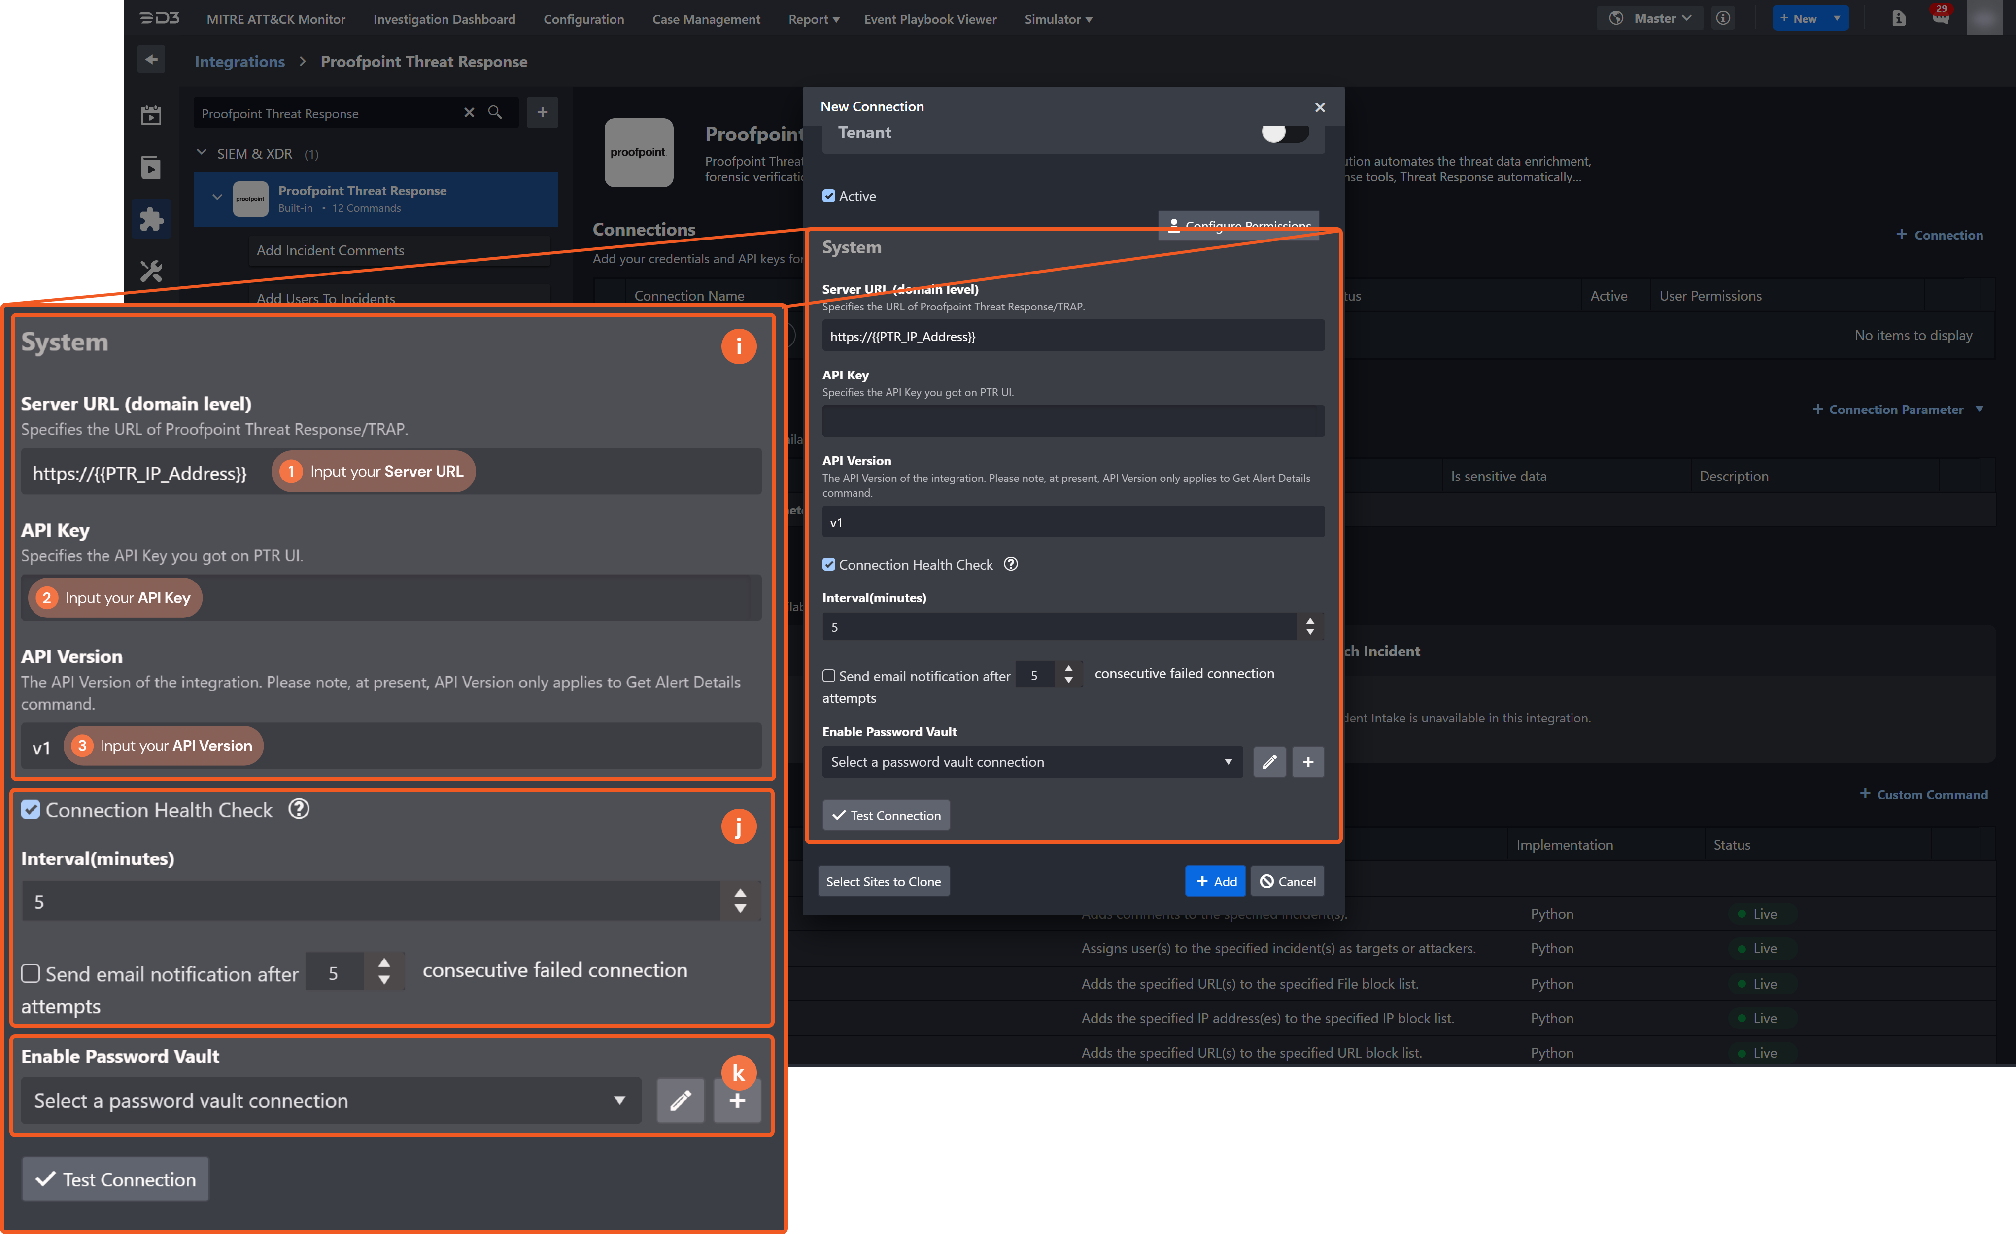Click the magnifier search icon beside the search box
The height and width of the screenshot is (1234, 2016).
(x=496, y=112)
